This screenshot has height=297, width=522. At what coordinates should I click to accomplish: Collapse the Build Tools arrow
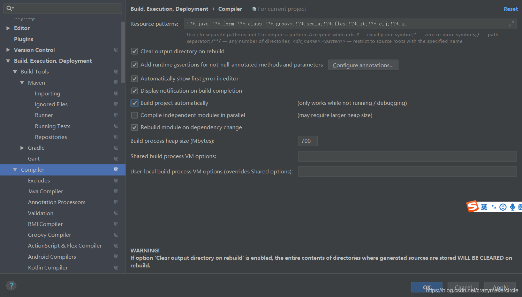(15, 72)
